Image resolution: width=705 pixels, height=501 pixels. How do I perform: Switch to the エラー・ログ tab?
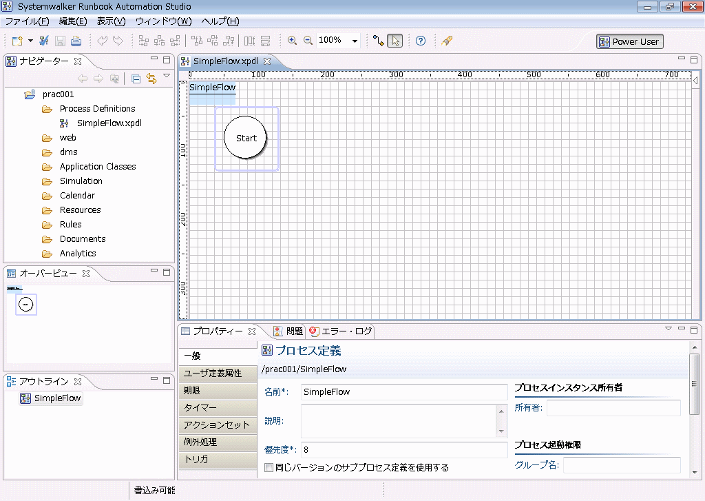click(341, 331)
